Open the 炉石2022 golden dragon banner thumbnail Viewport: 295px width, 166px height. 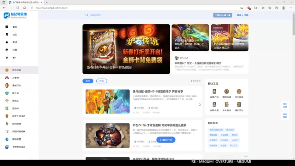229,38
